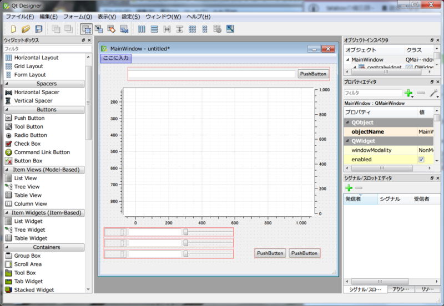Image resolution: width=444 pixels, height=306 pixels.
Task: Click the bottom horizontal slider handle
Action: click(186, 254)
